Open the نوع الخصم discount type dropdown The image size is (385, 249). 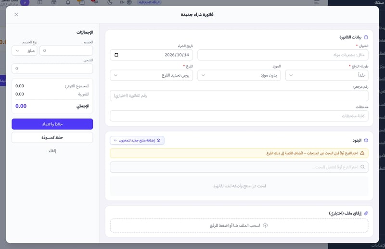tap(25, 50)
